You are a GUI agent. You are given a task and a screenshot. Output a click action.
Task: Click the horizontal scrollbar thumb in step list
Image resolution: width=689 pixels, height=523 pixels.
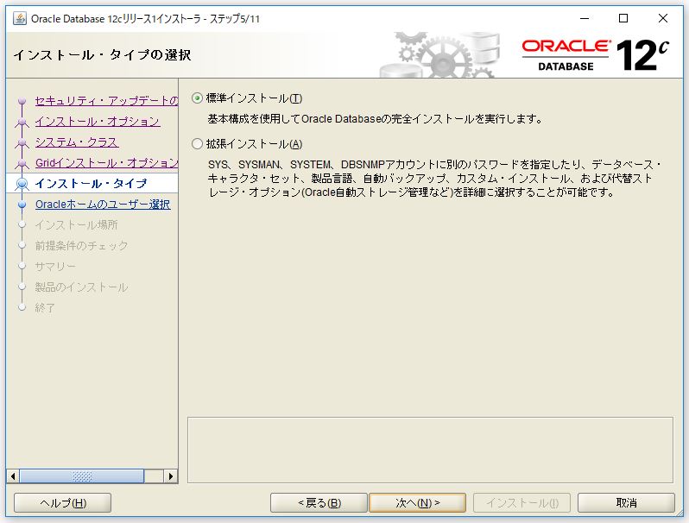click(82, 476)
